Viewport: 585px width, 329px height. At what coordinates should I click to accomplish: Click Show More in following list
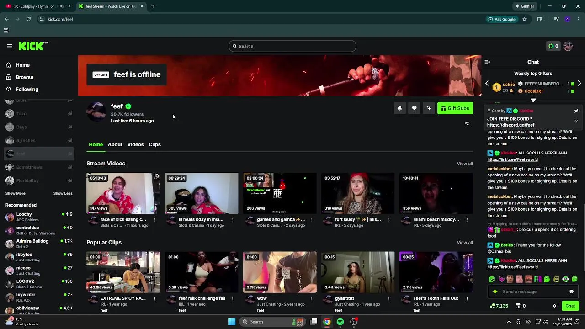tap(16, 193)
